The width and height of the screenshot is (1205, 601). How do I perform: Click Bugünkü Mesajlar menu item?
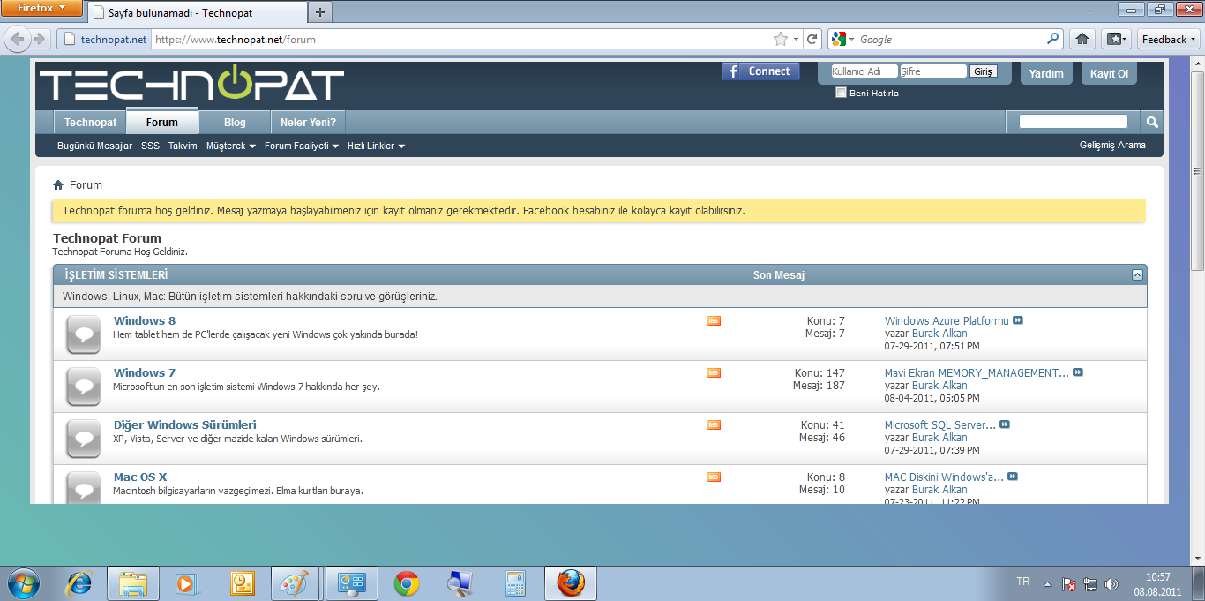tap(94, 146)
